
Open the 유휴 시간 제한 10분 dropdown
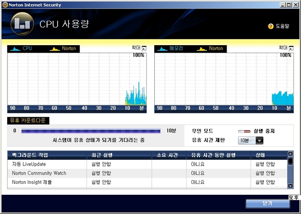pos(251,141)
